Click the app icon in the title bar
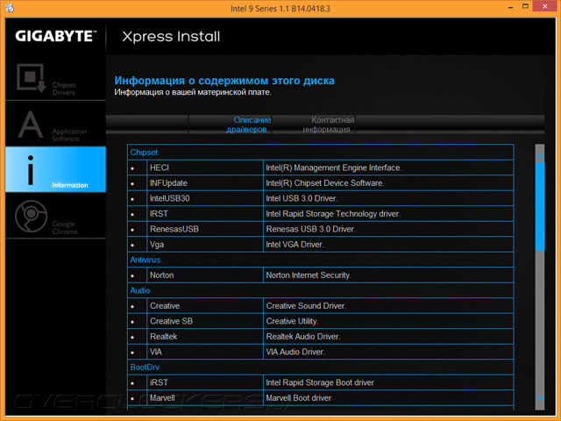 [x=10, y=8]
